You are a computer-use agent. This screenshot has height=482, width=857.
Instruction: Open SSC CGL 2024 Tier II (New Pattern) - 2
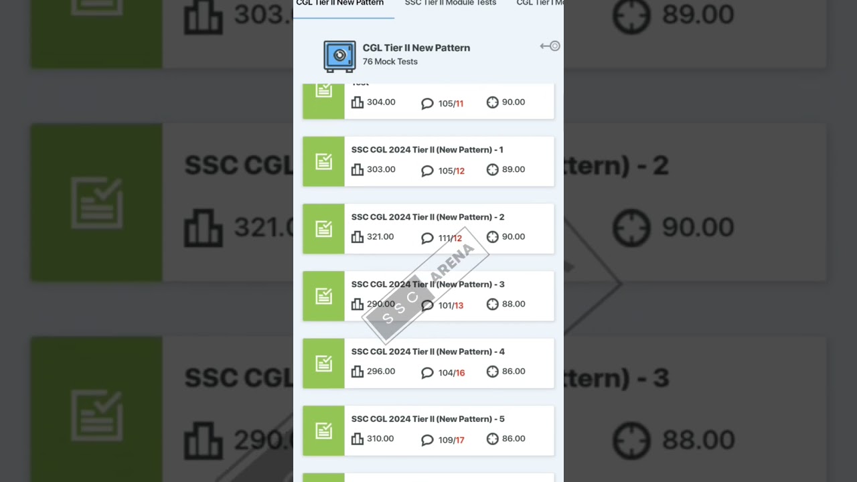click(428, 229)
